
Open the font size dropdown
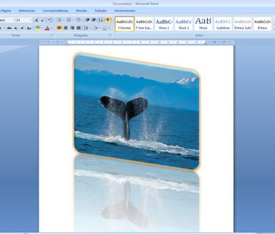click(x=31, y=20)
